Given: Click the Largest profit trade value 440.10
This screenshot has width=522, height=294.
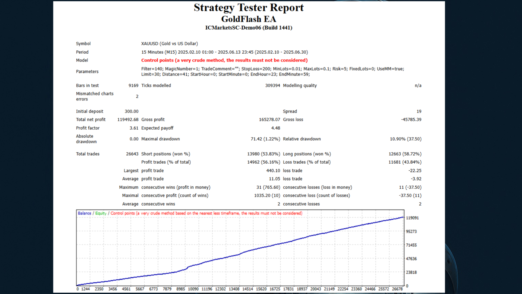Looking at the screenshot, I should 273,171.
